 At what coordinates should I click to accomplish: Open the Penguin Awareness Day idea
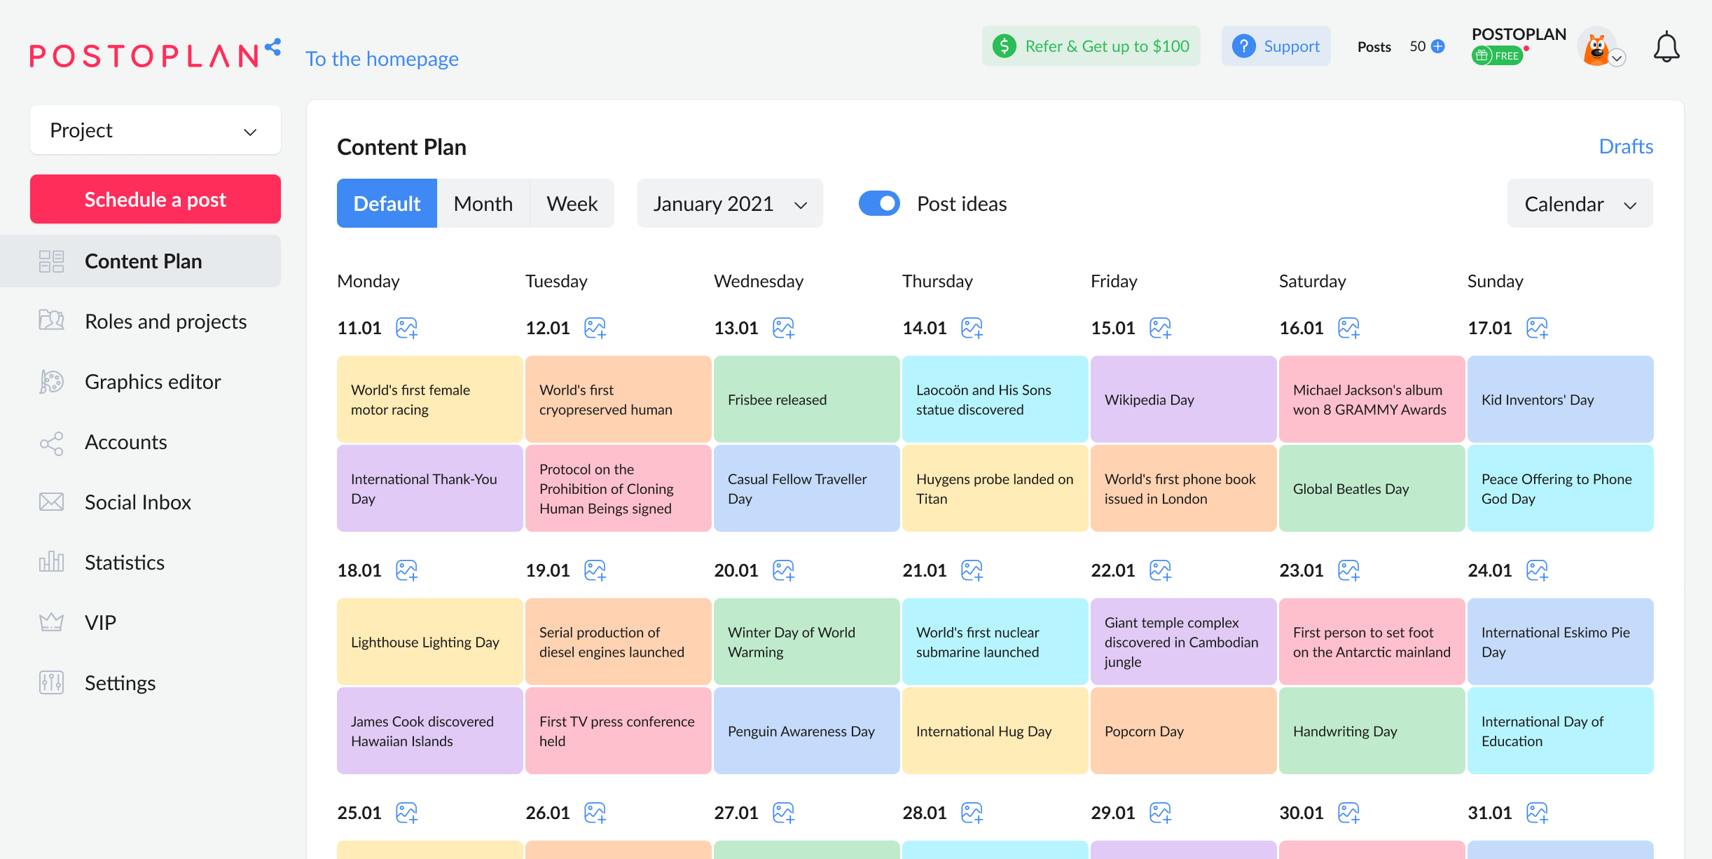click(806, 731)
